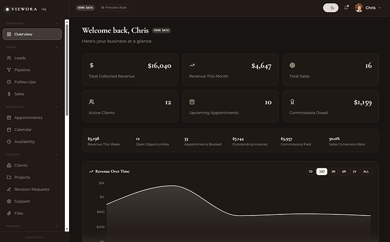Open the Leads menu item
This screenshot has width=390, height=242.
[x=32, y=58]
